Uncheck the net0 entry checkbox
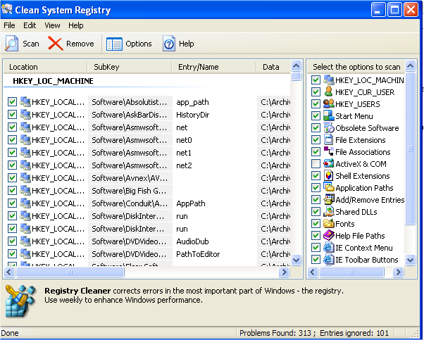The width and height of the screenshot is (424, 340). (12, 140)
